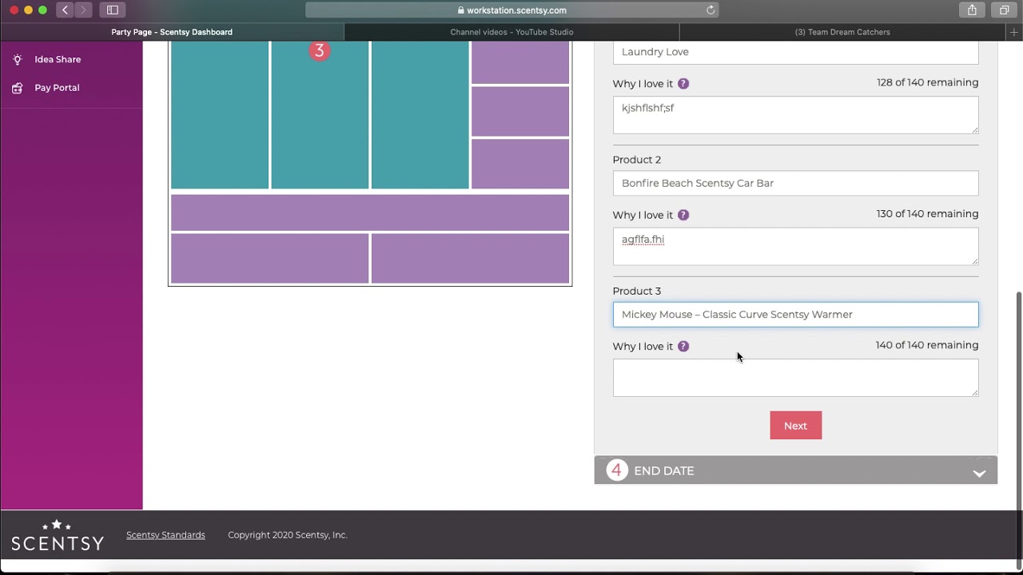The height and width of the screenshot is (575, 1023).
Task: Click the 130 of 140 remaining counter
Action: coord(927,214)
